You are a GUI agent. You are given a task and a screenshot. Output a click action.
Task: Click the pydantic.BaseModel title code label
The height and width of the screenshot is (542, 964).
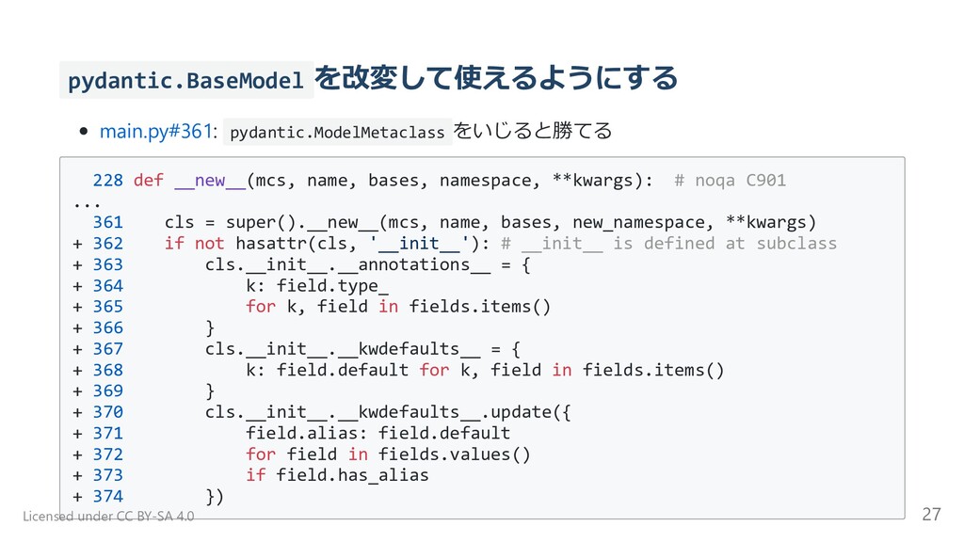(186, 80)
